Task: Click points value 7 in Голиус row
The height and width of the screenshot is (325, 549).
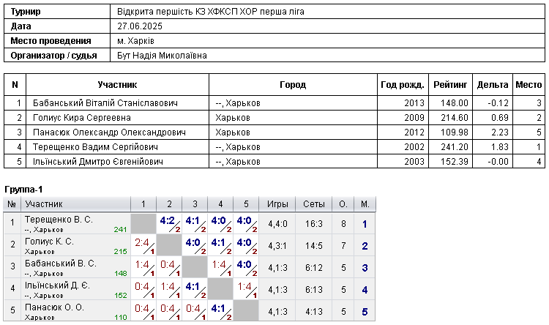Action: click(343, 246)
